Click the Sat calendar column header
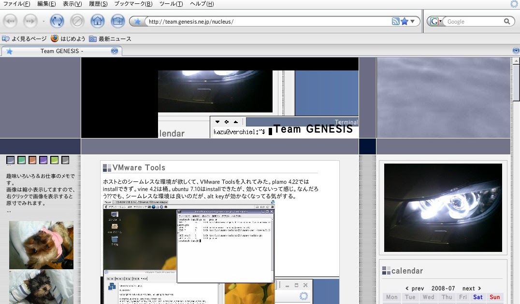This screenshot has width=520, height=304. [x=477, y=297]
